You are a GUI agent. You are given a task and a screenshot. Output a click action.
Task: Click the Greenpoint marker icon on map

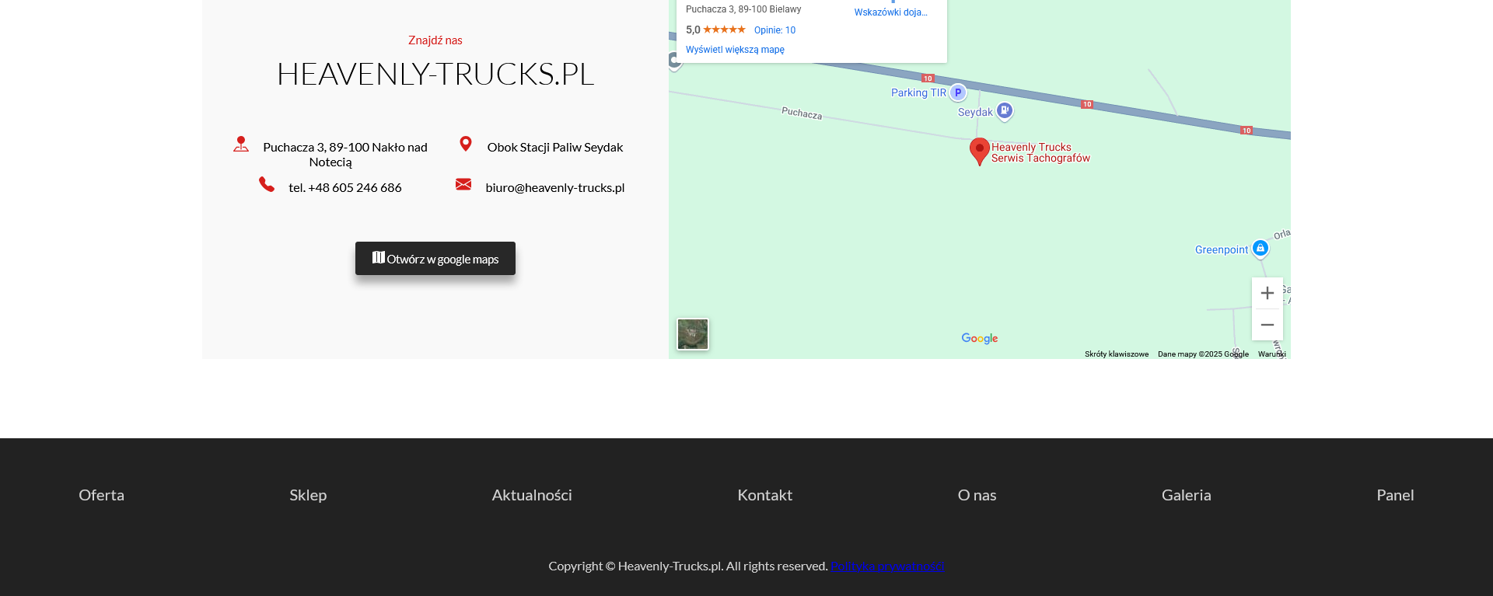(x=1260, y=248)
